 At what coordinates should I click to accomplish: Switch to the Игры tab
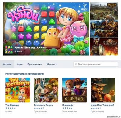click(x=20, y=64)
